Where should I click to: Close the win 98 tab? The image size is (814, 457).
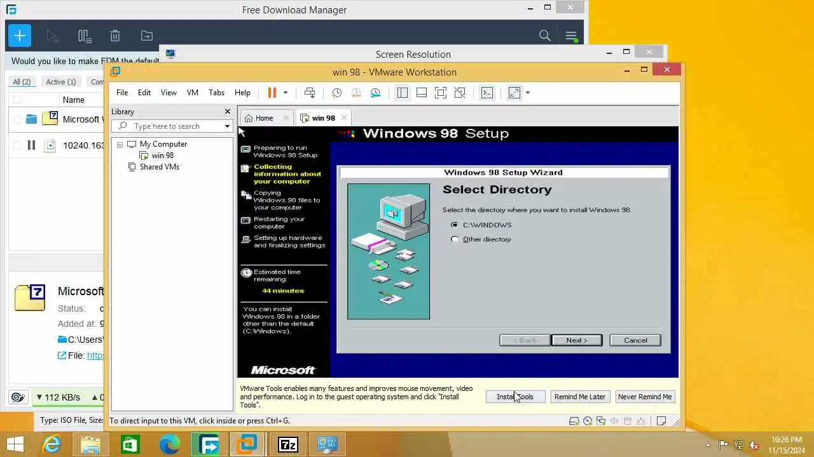344,118
